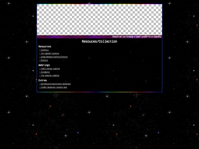Viewport: 199px width, 149px height.
Task: Open the Graphics link
Action: pyautogui.click(x=44, y=50)
